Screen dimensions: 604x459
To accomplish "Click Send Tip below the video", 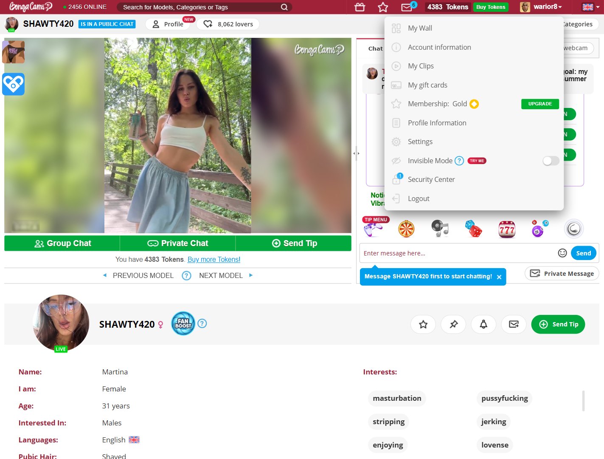I will point(294,243).
